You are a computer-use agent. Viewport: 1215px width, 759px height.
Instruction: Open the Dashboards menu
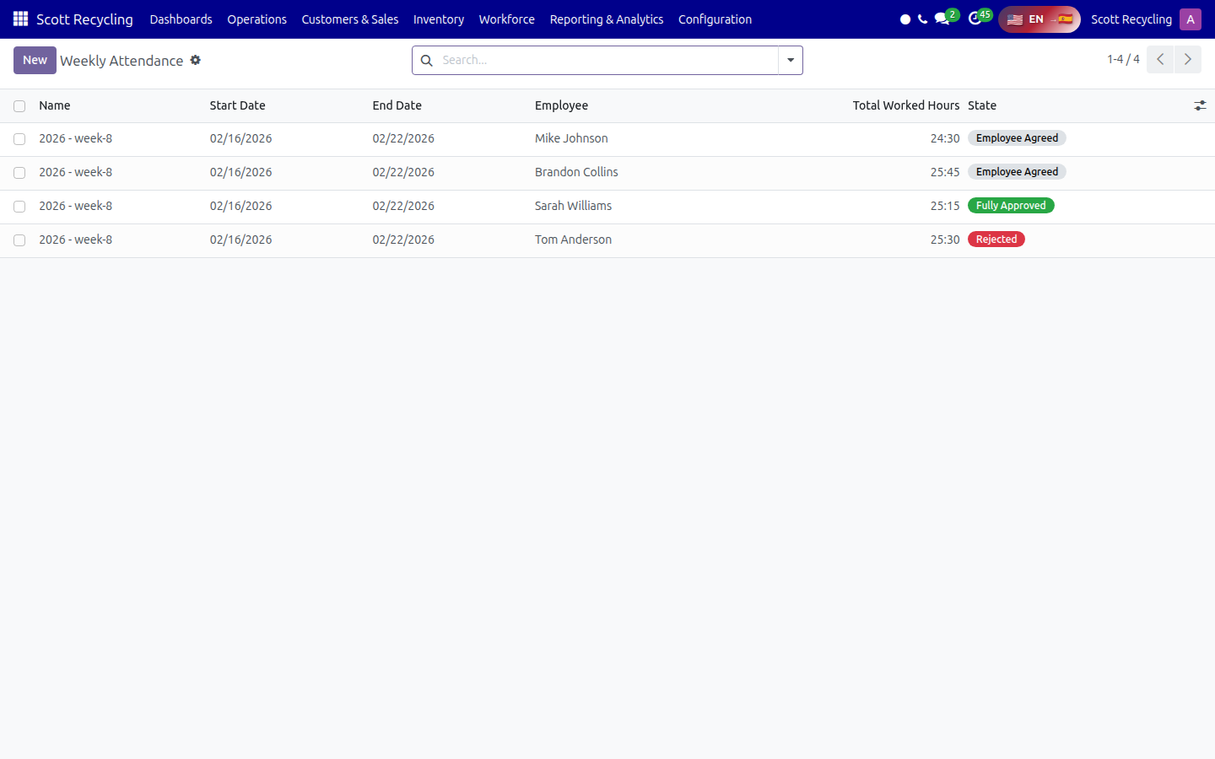181,19
